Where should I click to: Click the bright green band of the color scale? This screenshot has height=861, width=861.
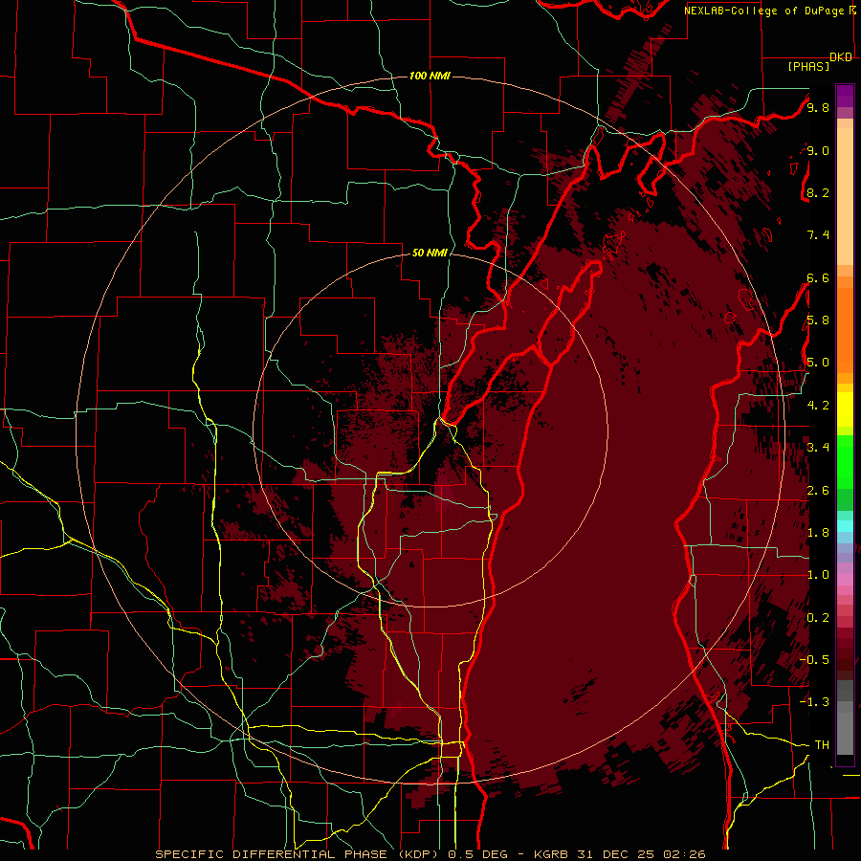click(x=845, y=461)
